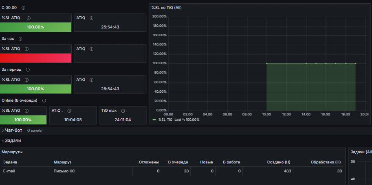Sort table by Создано (Н) column

[x=279, y=162]
